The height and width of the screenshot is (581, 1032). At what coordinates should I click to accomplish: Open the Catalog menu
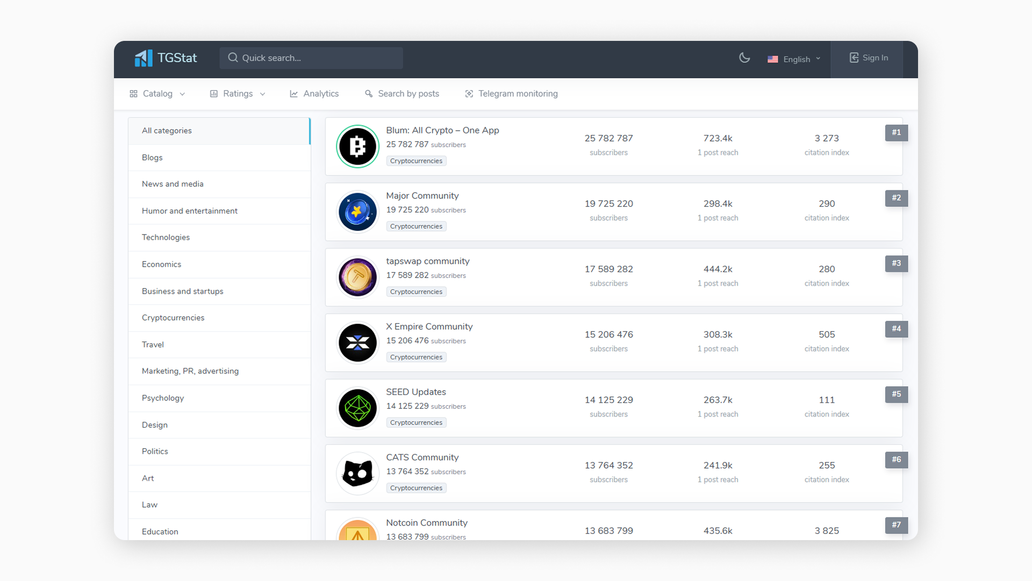[x=157, y=94]
